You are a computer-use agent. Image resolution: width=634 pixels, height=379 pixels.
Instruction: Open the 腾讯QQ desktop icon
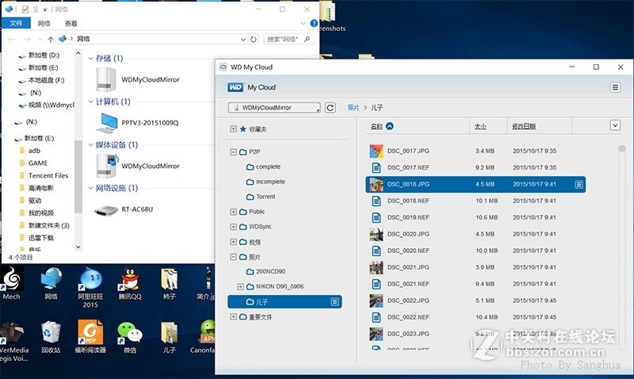pyautogui.click(x=129, y=280)
